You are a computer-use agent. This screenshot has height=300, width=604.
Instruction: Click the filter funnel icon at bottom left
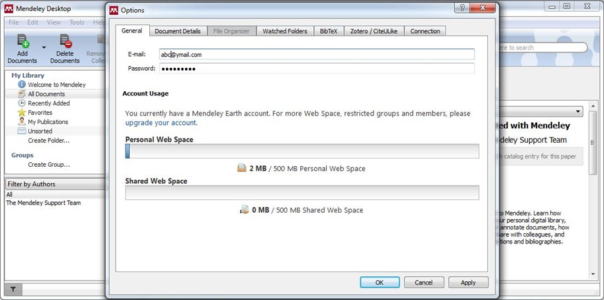click(x=13, y=289)
